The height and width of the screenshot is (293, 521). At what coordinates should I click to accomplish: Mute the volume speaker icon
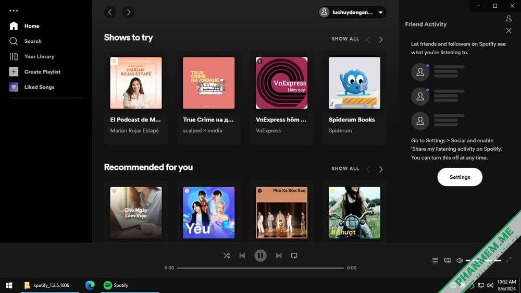click(x=460, y=261)
